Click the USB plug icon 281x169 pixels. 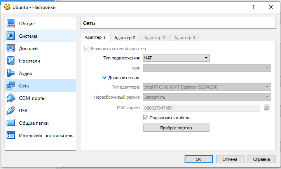(x=11, y=111)
